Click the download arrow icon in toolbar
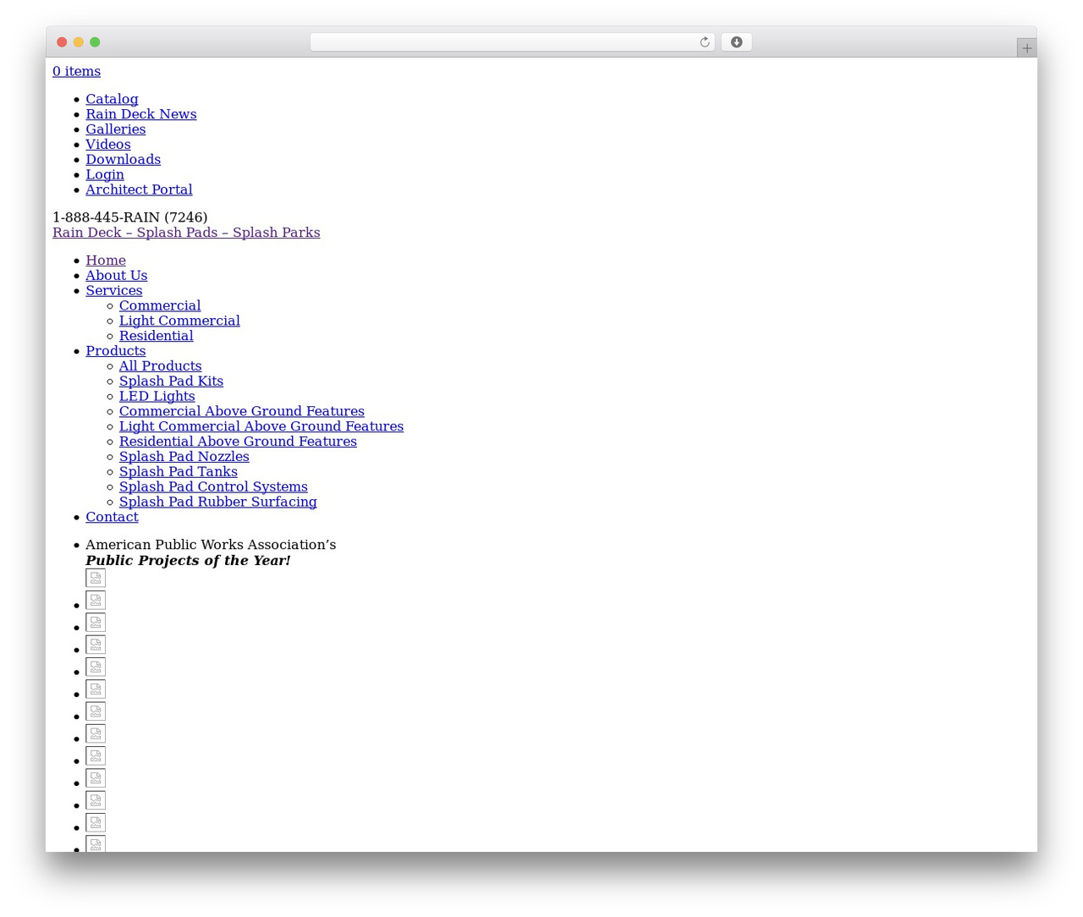Image resolution: width=1083 pixels, height=917 pixels. point(736,42)
